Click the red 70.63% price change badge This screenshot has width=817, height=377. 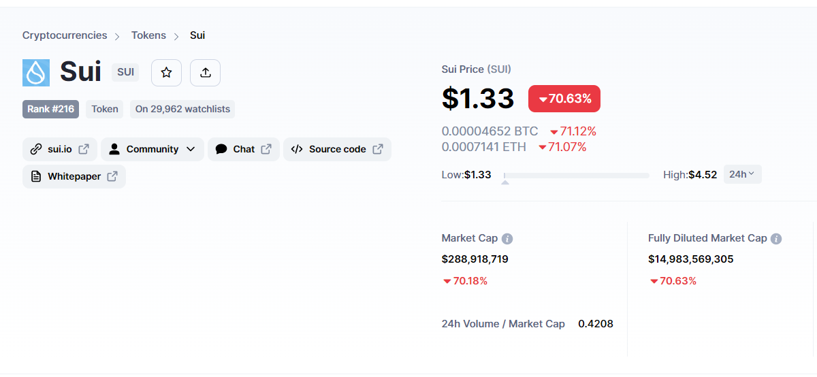click(564, 99)
